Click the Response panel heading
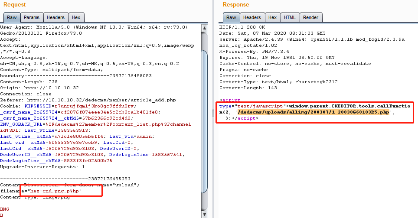418x218 pixels. 236,4
